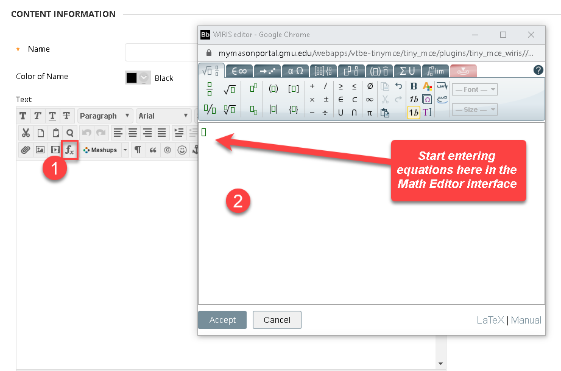Click the smiley emoticon icon

coord(182,150)
